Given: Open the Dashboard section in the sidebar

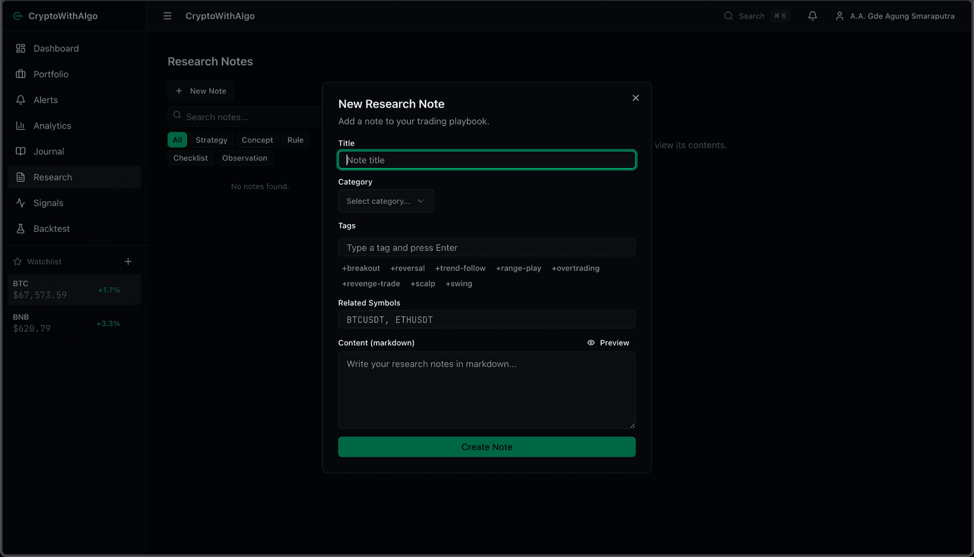Looking at the screenshot, I should (x=56, y=48).
